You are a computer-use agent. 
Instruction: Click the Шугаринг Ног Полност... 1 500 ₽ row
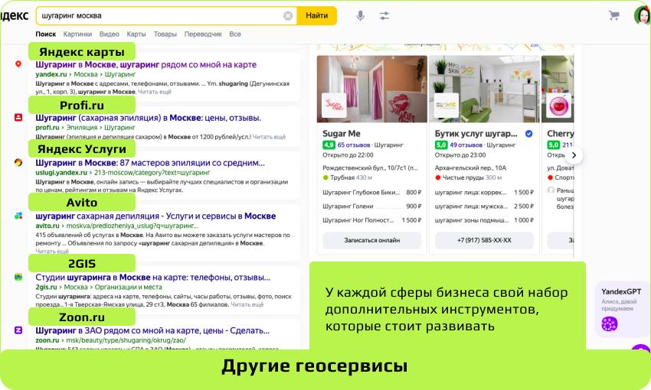pos(372,220)
